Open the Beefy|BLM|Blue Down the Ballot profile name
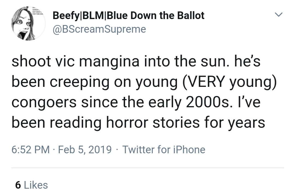 [x=128, y=16]
